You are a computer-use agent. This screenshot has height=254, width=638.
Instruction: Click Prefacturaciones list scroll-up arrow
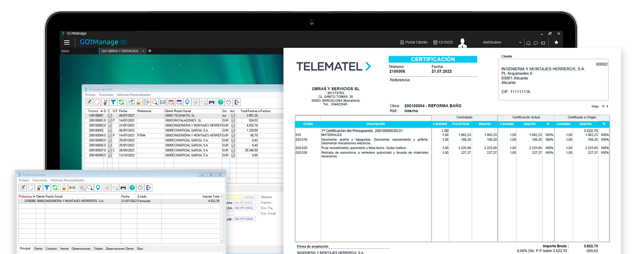coord(222,197)
